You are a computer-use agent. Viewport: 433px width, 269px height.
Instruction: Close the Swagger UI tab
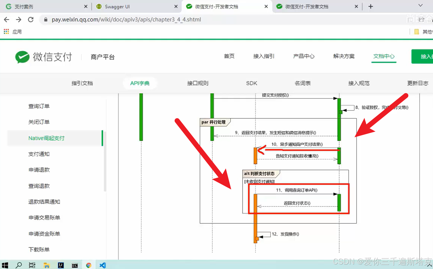point(176,7)
